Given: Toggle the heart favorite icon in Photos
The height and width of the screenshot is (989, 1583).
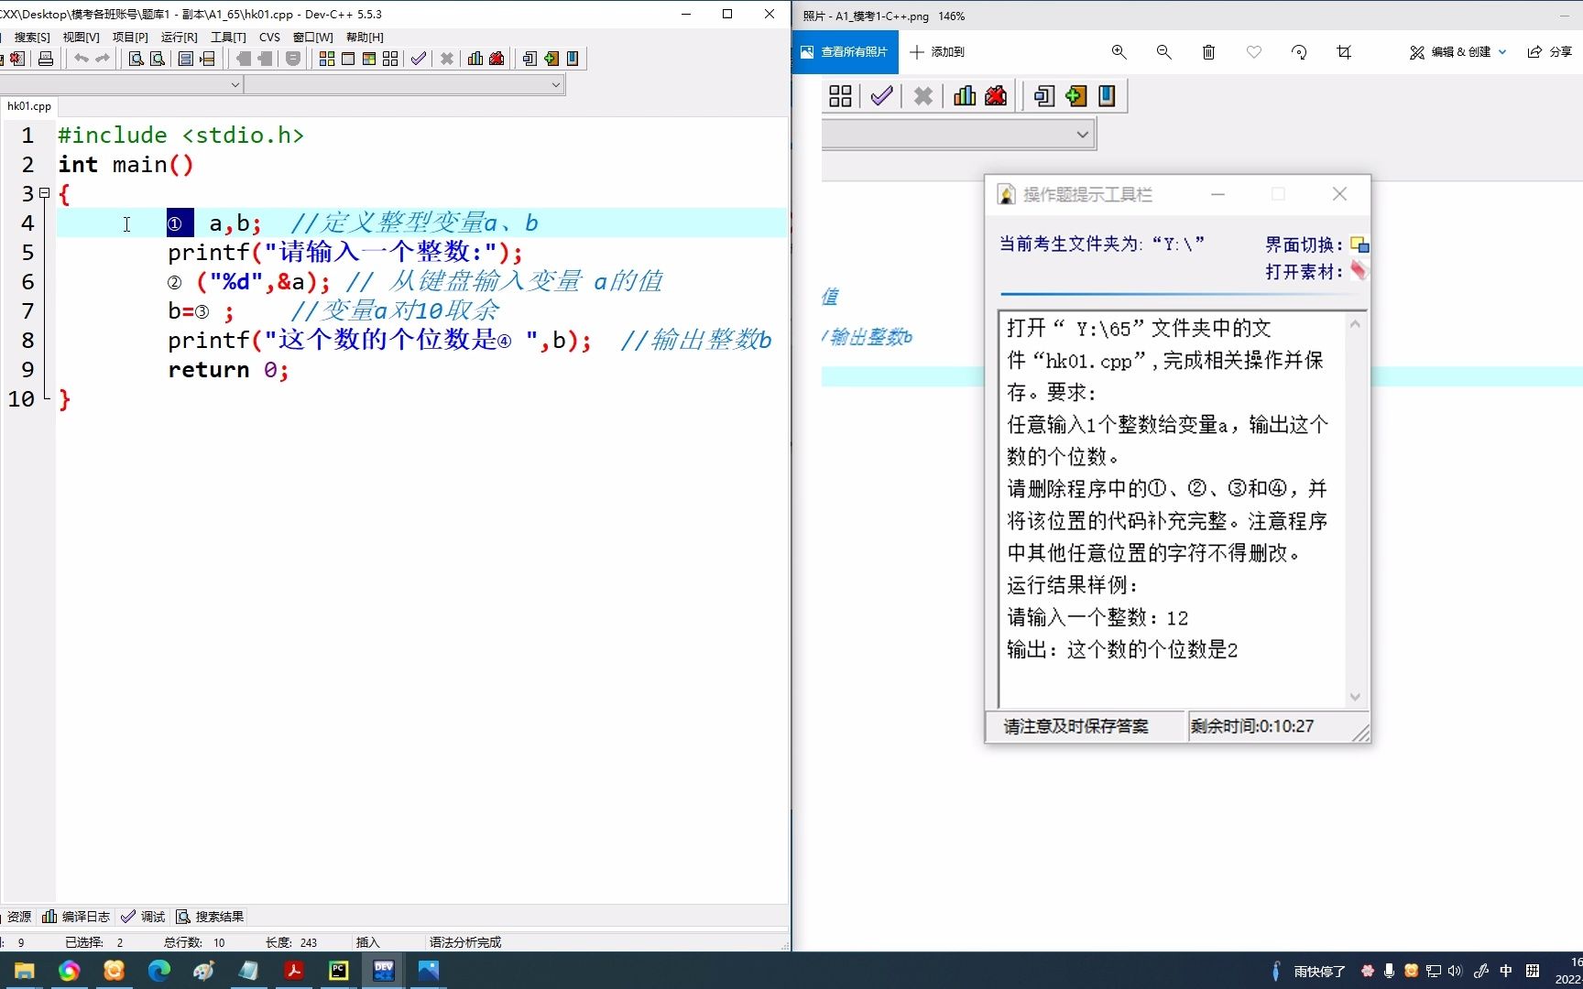Looking at the screenshot, I should (x=1254, y=52).
